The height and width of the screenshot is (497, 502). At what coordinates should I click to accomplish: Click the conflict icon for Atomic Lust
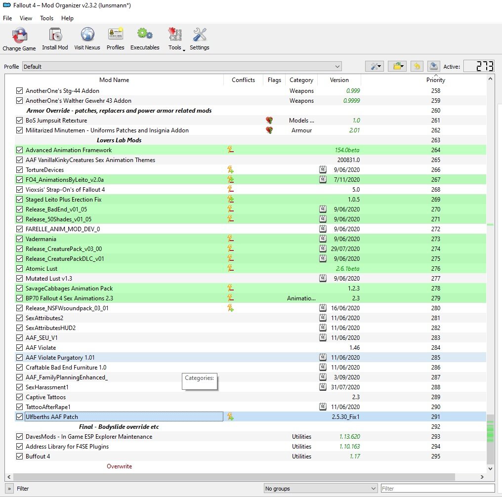tap(230, 268)
